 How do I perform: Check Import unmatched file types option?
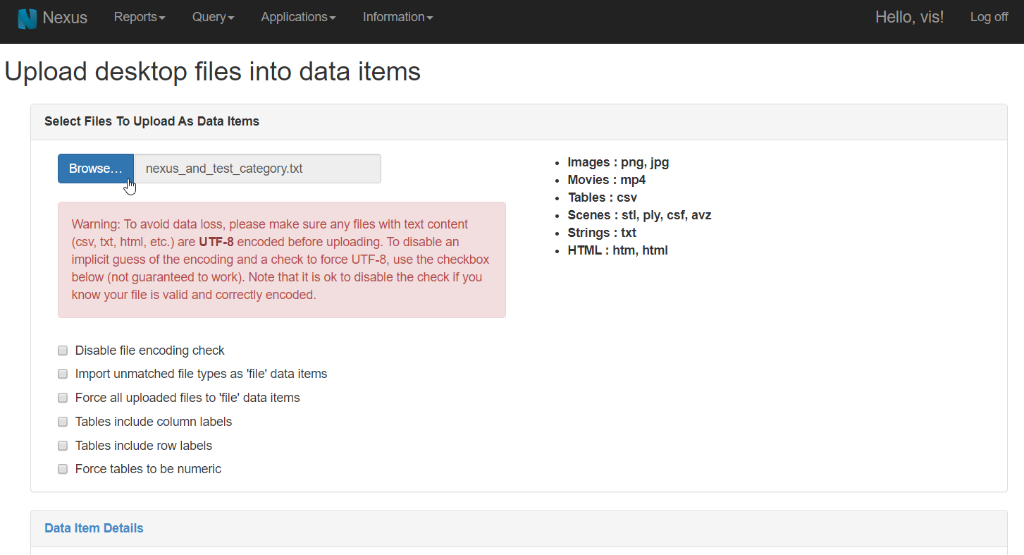click(63, 374)
